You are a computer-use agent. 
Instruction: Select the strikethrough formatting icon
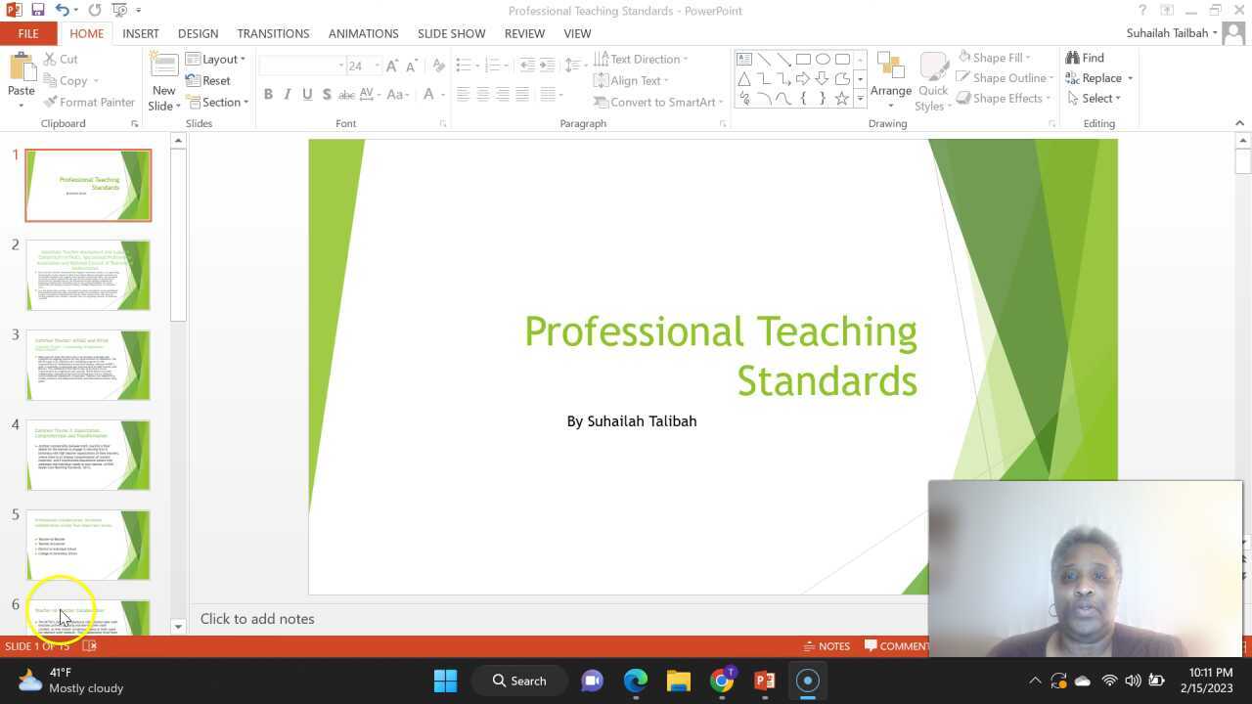click(346, 95)
